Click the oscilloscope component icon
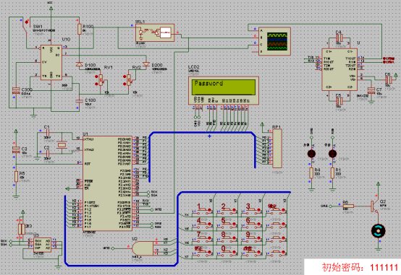This screenshot has width=401, height=275. coord(274,41)
